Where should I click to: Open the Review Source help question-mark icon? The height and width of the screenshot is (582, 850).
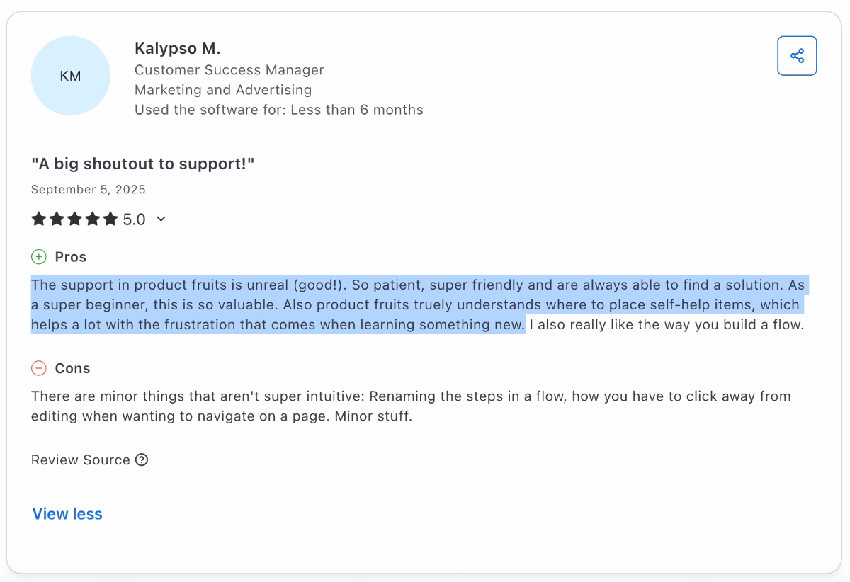click(x=142, y=460)
